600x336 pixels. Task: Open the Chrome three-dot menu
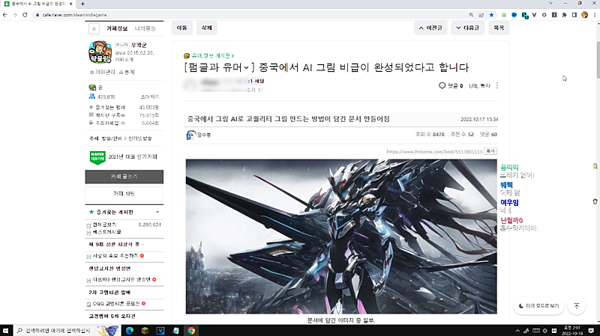[595, 15]
